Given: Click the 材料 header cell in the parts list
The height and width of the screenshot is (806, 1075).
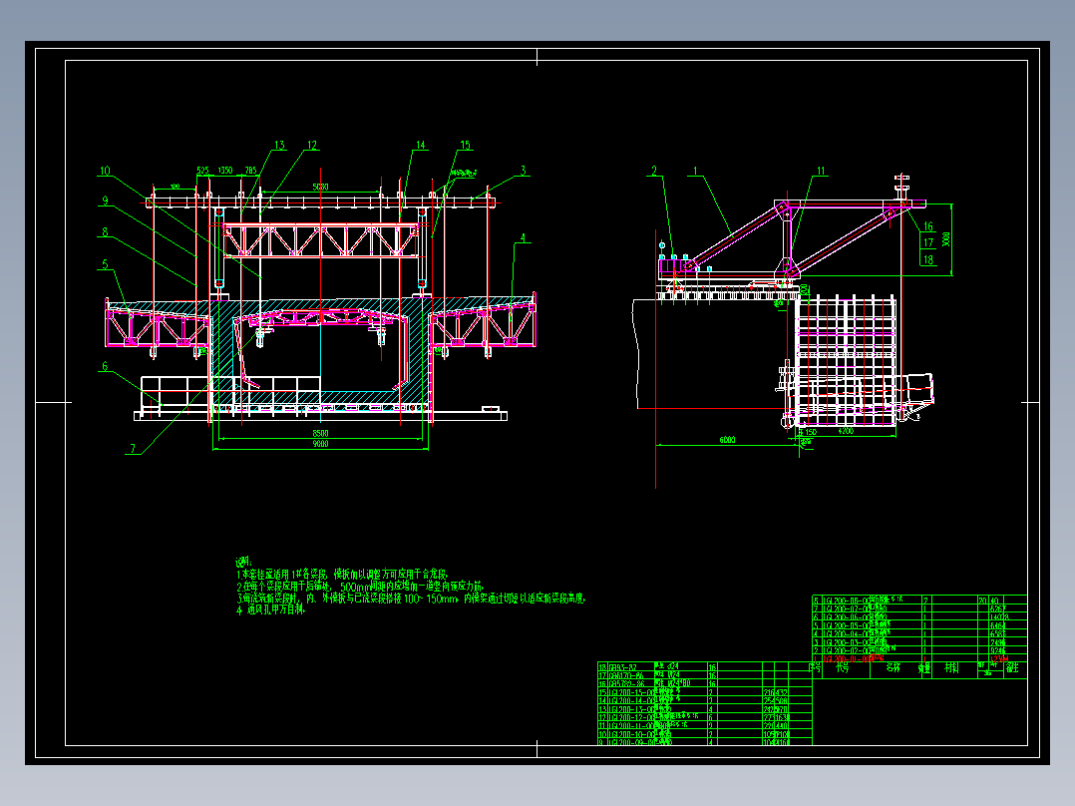Looking at the screenshot, I should [x=953, y=670].
